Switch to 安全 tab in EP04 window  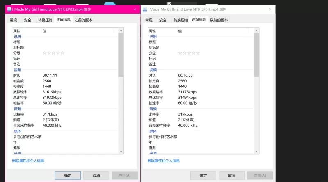[163, 20]
